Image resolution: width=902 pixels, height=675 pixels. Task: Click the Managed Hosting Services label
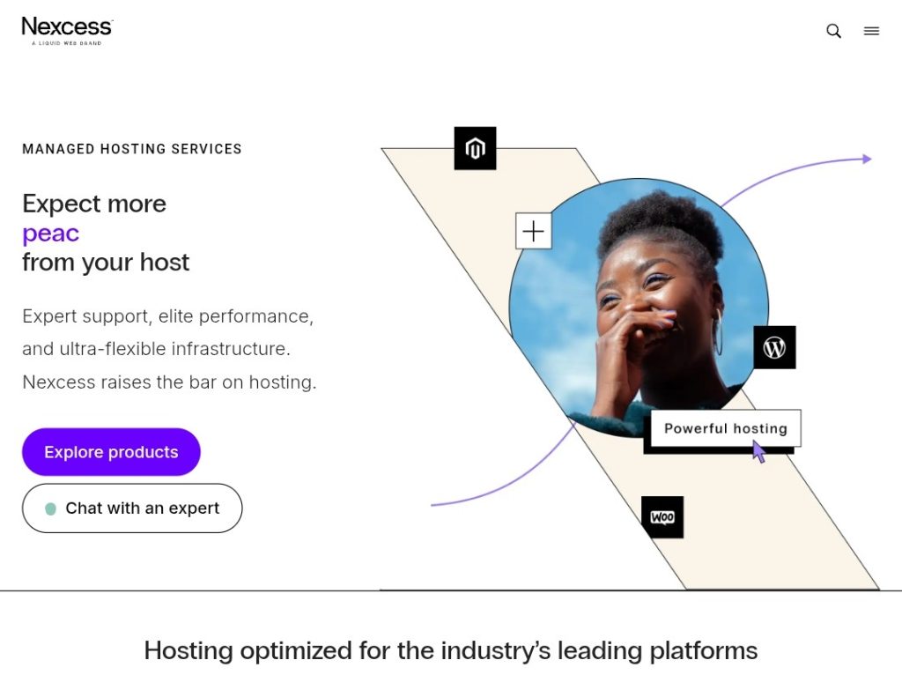pos(132,149)
